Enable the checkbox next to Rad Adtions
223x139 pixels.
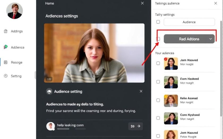coord(158,39)
